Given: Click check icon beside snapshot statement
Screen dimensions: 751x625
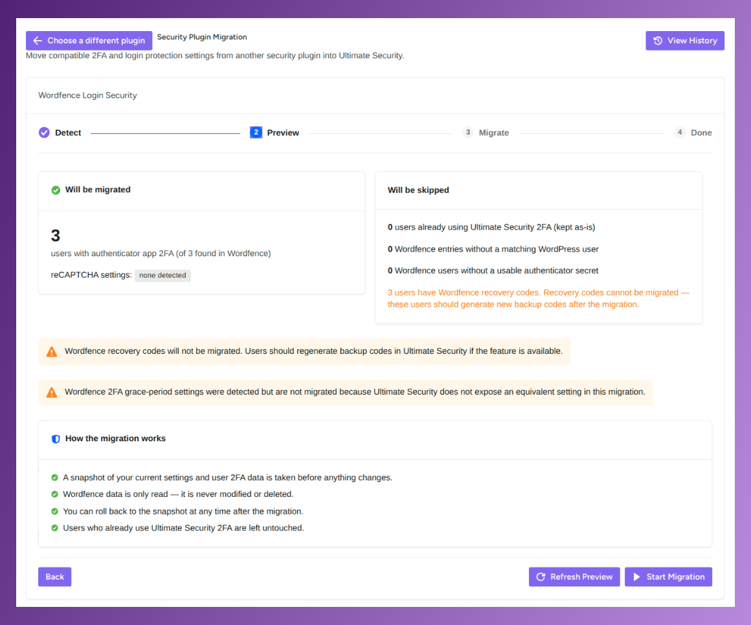Looking at the screenshot, I should (x=54, y=477).
